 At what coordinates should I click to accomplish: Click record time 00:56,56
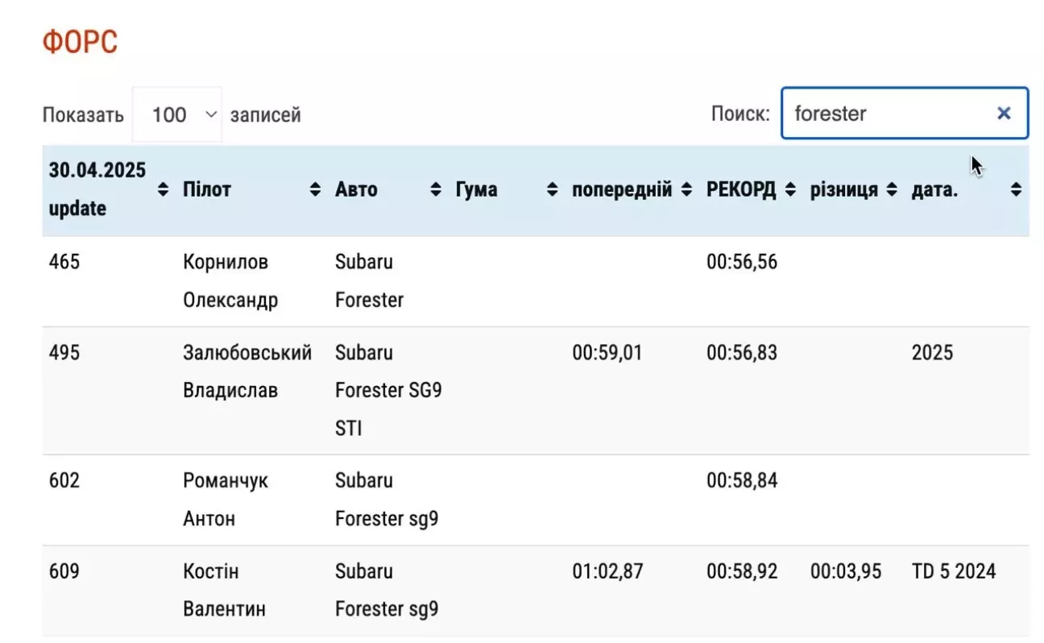(x=742, y=262)
